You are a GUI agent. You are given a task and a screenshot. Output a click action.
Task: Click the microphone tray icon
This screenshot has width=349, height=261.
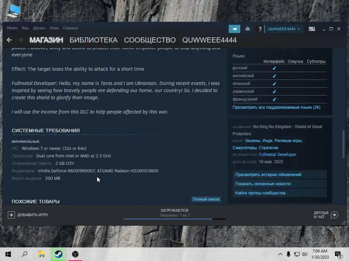pyautogui.click(x=288, y=254)
